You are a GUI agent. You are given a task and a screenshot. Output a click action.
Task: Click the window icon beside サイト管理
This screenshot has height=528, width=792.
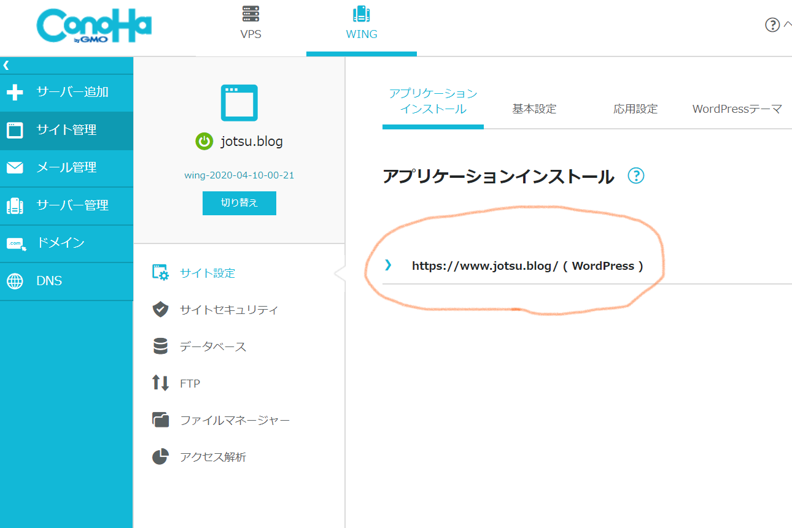pos(15,130)
